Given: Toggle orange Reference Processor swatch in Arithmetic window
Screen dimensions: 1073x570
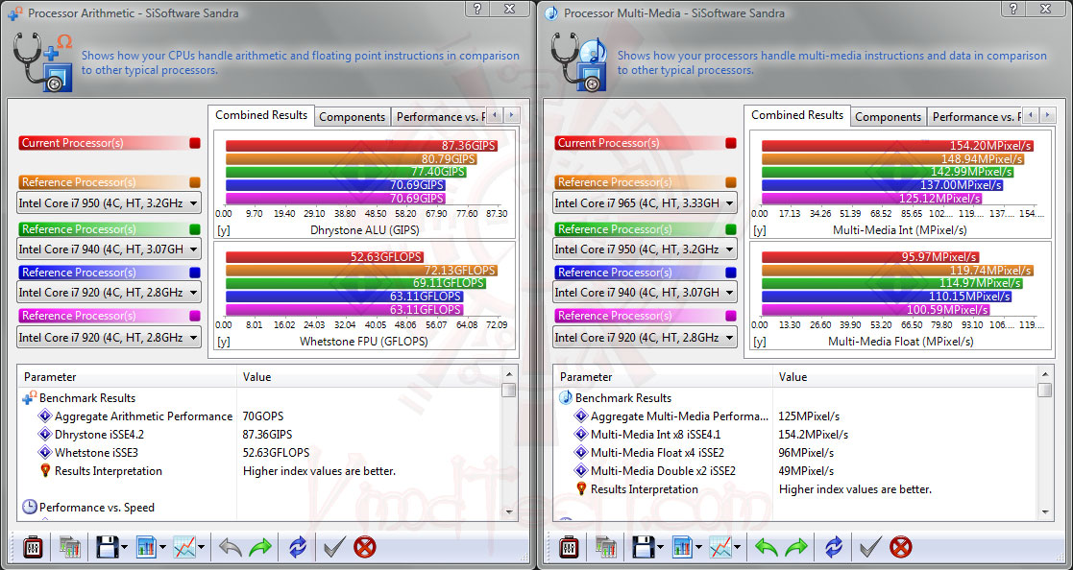Looking at the screenshot, I should 195,182.
